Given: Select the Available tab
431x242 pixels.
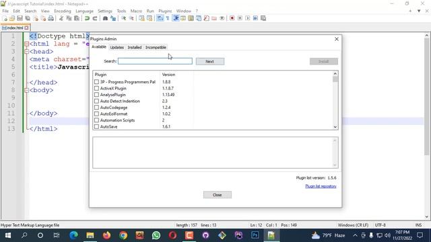Looking at the screenshot, I should pos(99,47).
